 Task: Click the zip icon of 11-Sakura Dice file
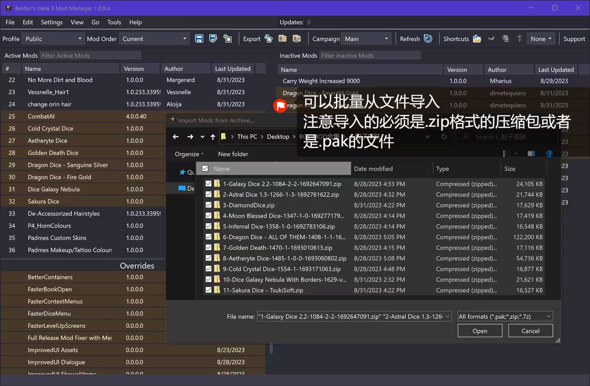[217, 290]
